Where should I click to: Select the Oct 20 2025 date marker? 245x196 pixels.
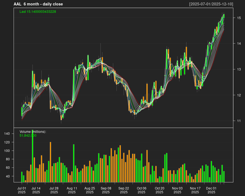[160, 190]
